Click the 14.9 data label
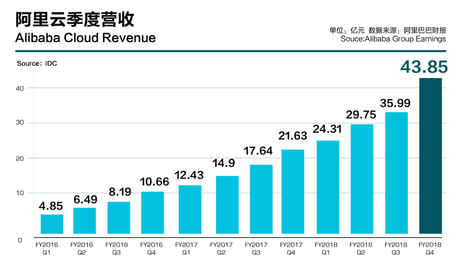This screenshot has height=266, width=469. (x=223, y=163)
